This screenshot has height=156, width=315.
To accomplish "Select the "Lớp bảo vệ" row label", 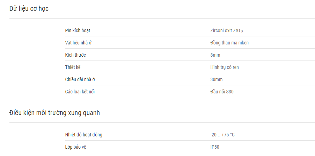I will coord(75,147).
